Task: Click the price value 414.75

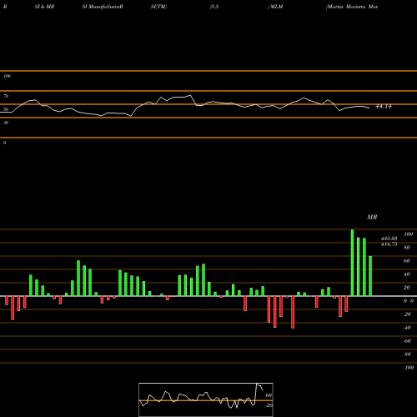Action: tap(389, 244)
